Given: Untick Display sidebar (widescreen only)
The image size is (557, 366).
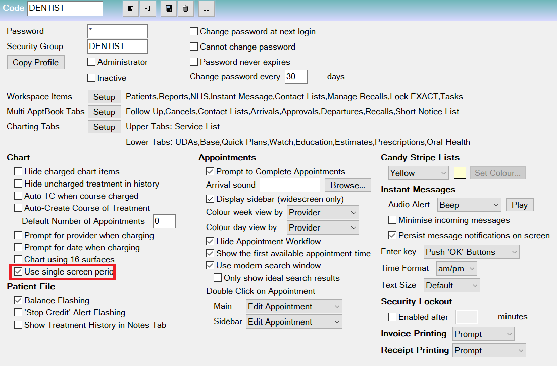Looking at the screenshot, I should (x=210, y=199).
